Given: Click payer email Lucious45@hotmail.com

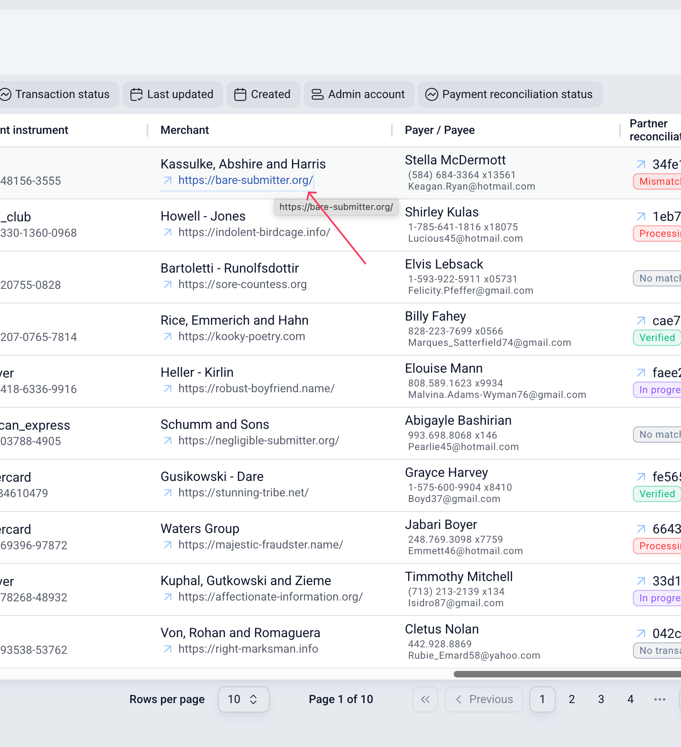Looking at the screenshot, I should pos(466,238).
